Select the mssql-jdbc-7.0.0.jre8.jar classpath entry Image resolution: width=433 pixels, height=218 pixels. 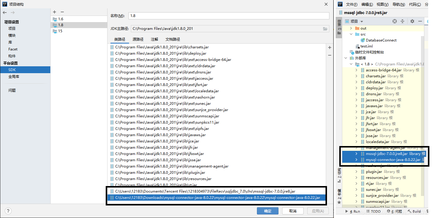(x=216, y=191)
